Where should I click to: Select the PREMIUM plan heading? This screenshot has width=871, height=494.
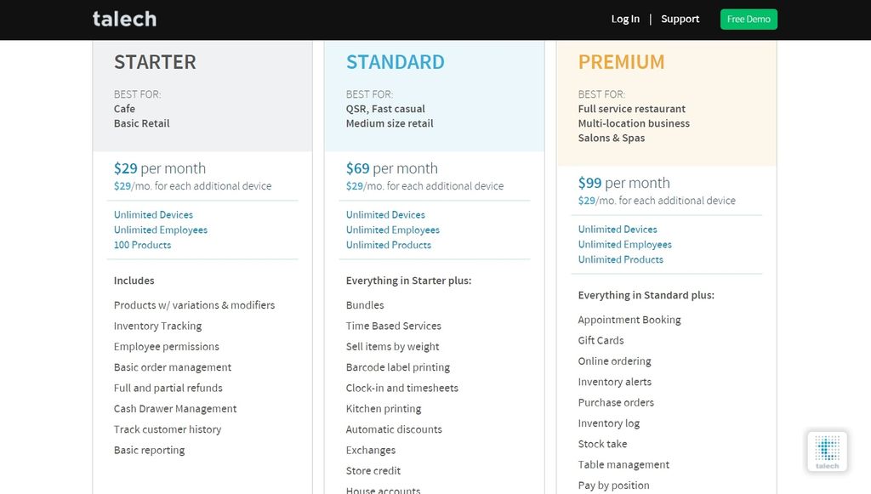click(x=621, y=62)
